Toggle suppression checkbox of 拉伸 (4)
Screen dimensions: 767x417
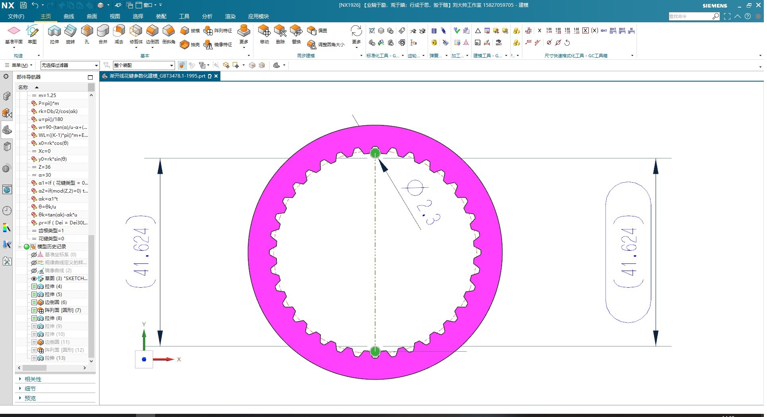point(34,286)
